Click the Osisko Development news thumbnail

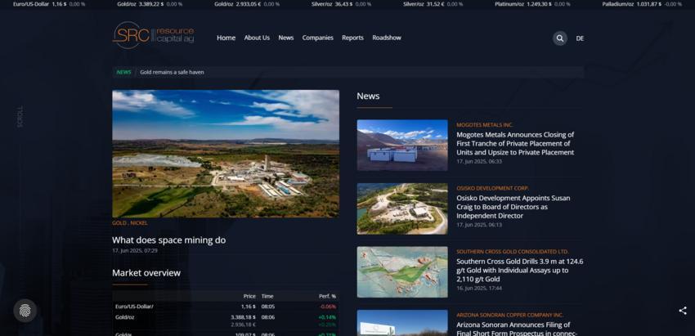pos(402,208)
